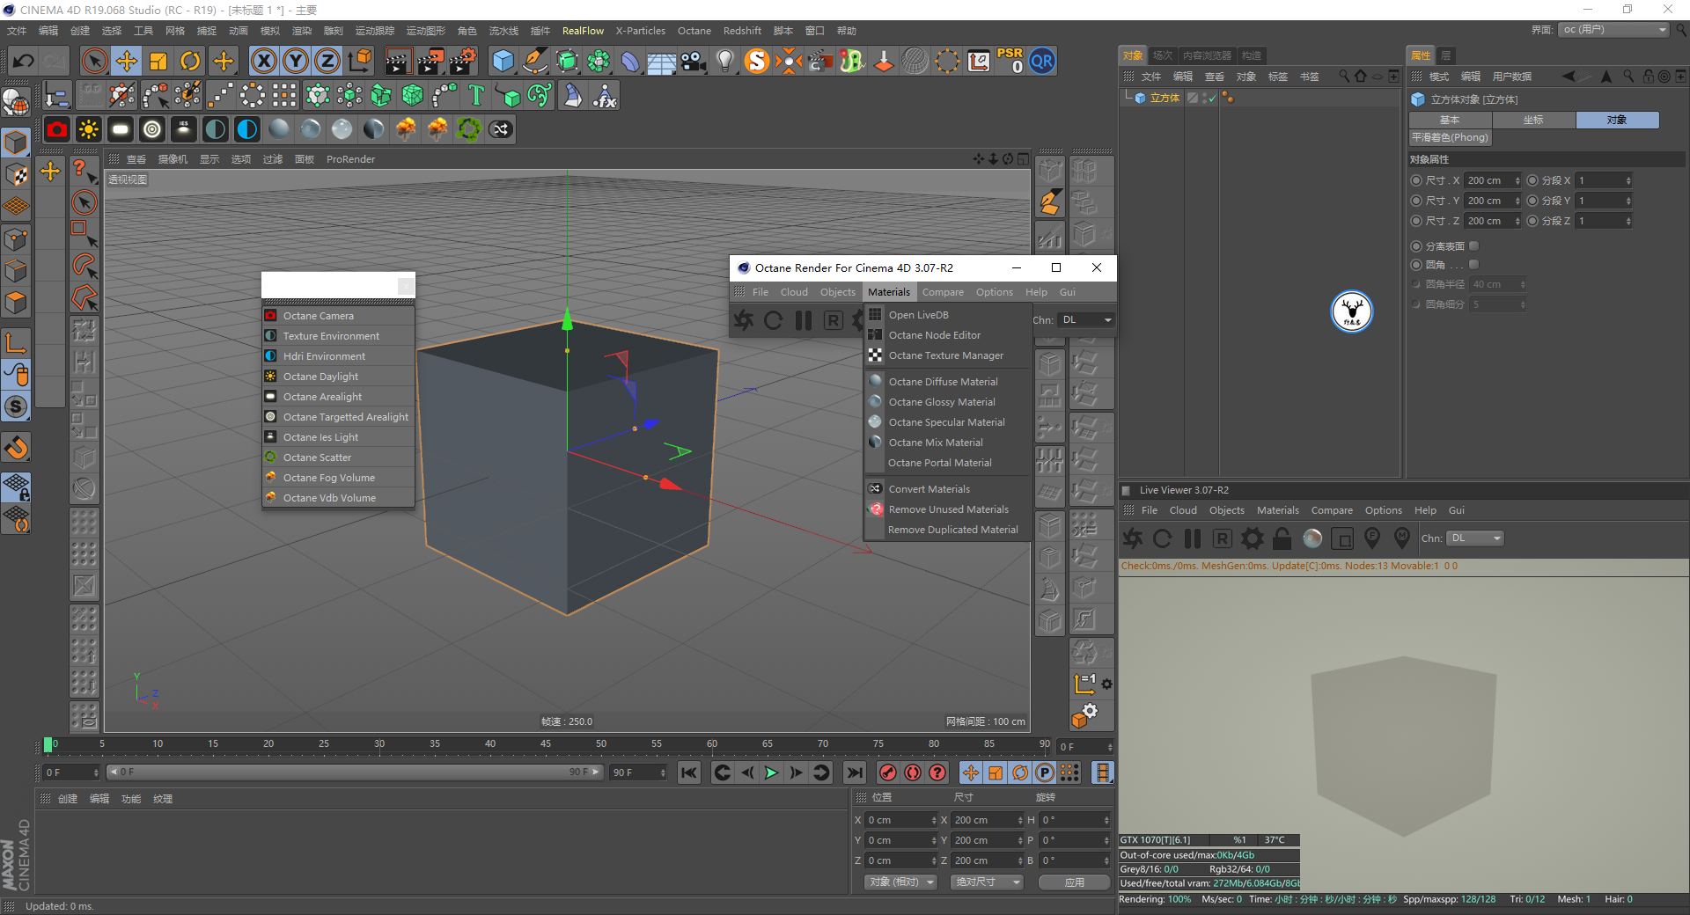Click the stepper arrows on the 90 F end field
The height and width of the screenshot is (915, 1690).
[663, 772]
